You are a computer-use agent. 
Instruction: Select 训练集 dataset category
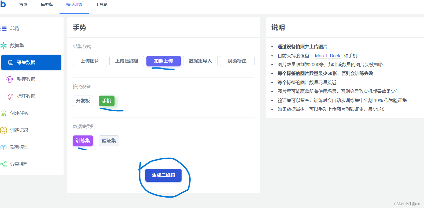coord(83,141)
